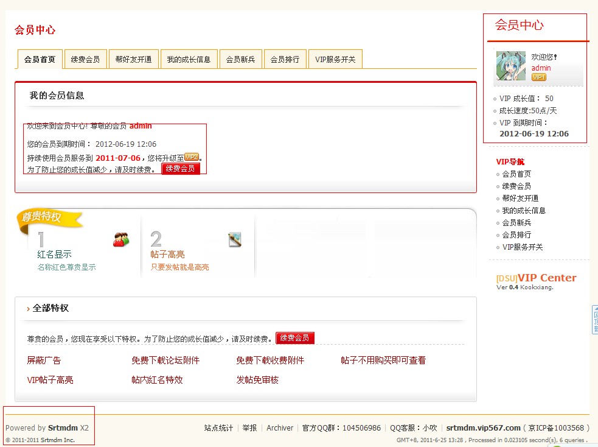Switch to the 会员排行 tab
Viewport: 598px width, 447px height.
click(285, 59)
